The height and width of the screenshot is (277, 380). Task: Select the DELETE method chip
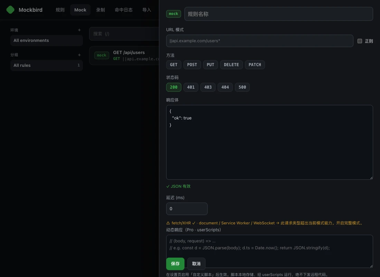point(231,65)
